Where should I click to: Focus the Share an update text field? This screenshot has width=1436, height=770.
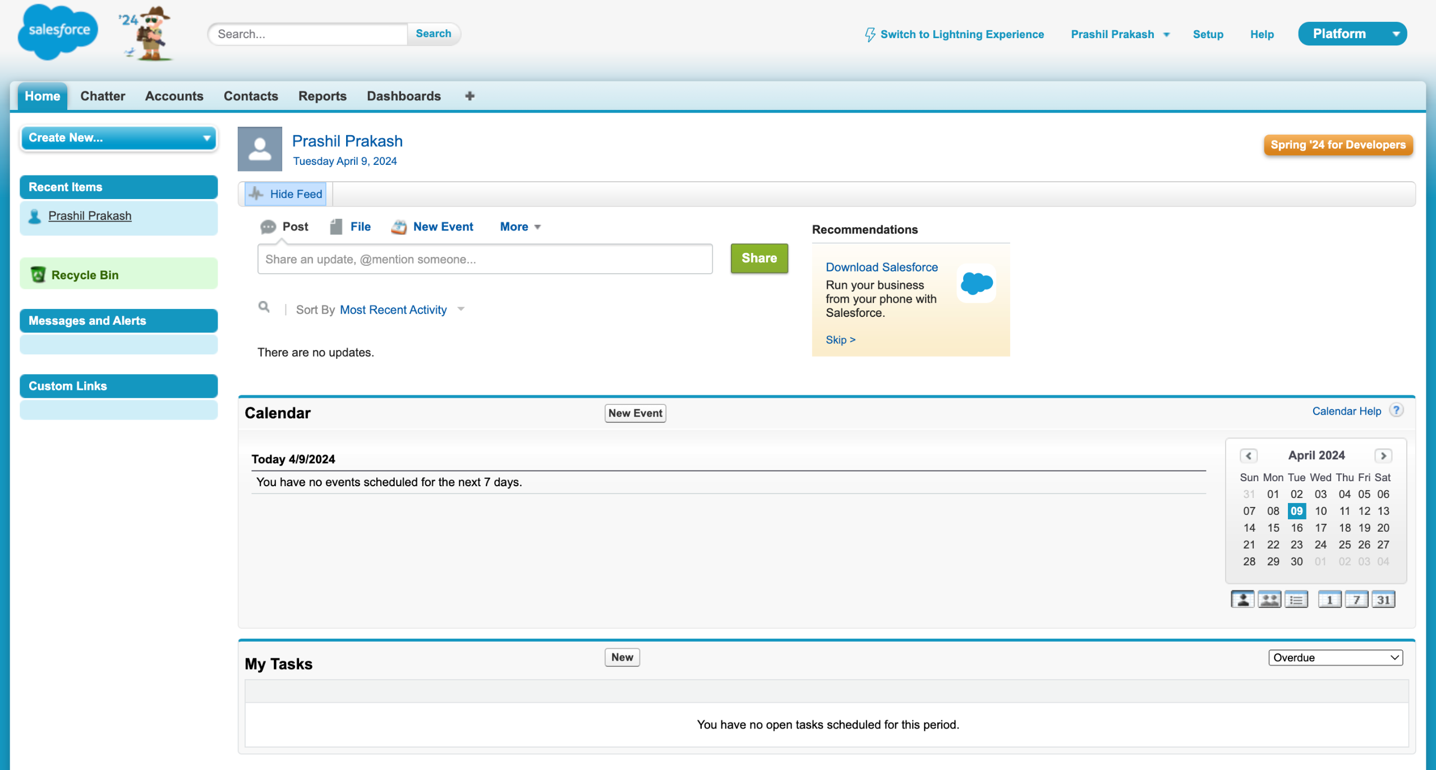(485, 259)
